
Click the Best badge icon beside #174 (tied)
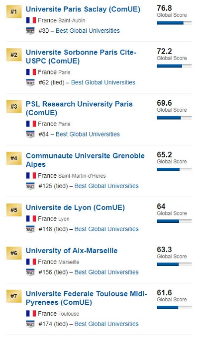30,324
